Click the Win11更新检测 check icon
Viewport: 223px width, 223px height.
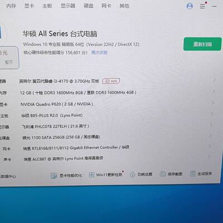coord(91,174)
